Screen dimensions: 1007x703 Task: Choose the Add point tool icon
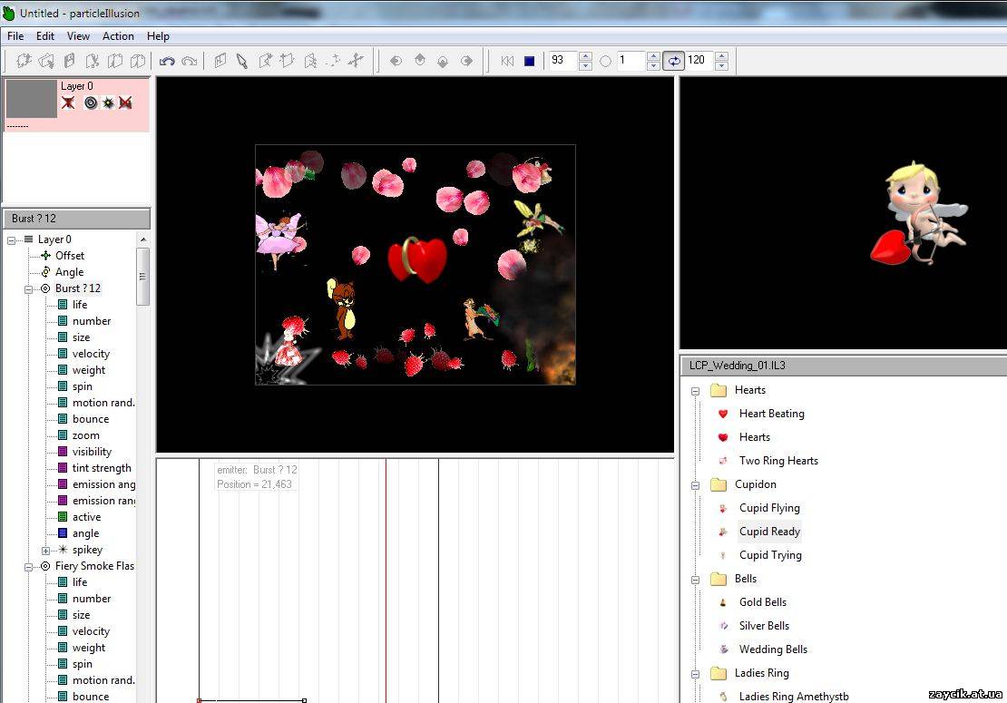point(265,61)
